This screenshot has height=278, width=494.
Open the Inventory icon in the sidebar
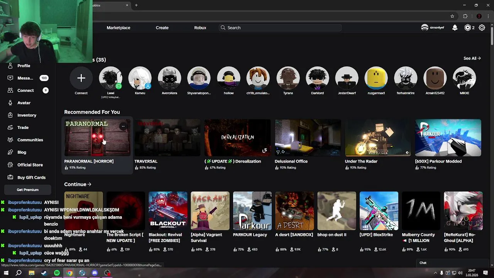pos(10,115)
